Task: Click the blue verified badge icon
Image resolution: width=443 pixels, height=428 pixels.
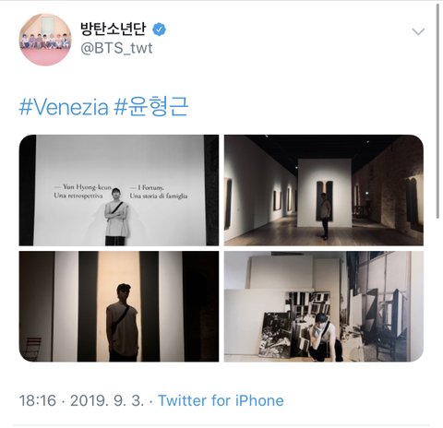Action: (x=159, y=30)
